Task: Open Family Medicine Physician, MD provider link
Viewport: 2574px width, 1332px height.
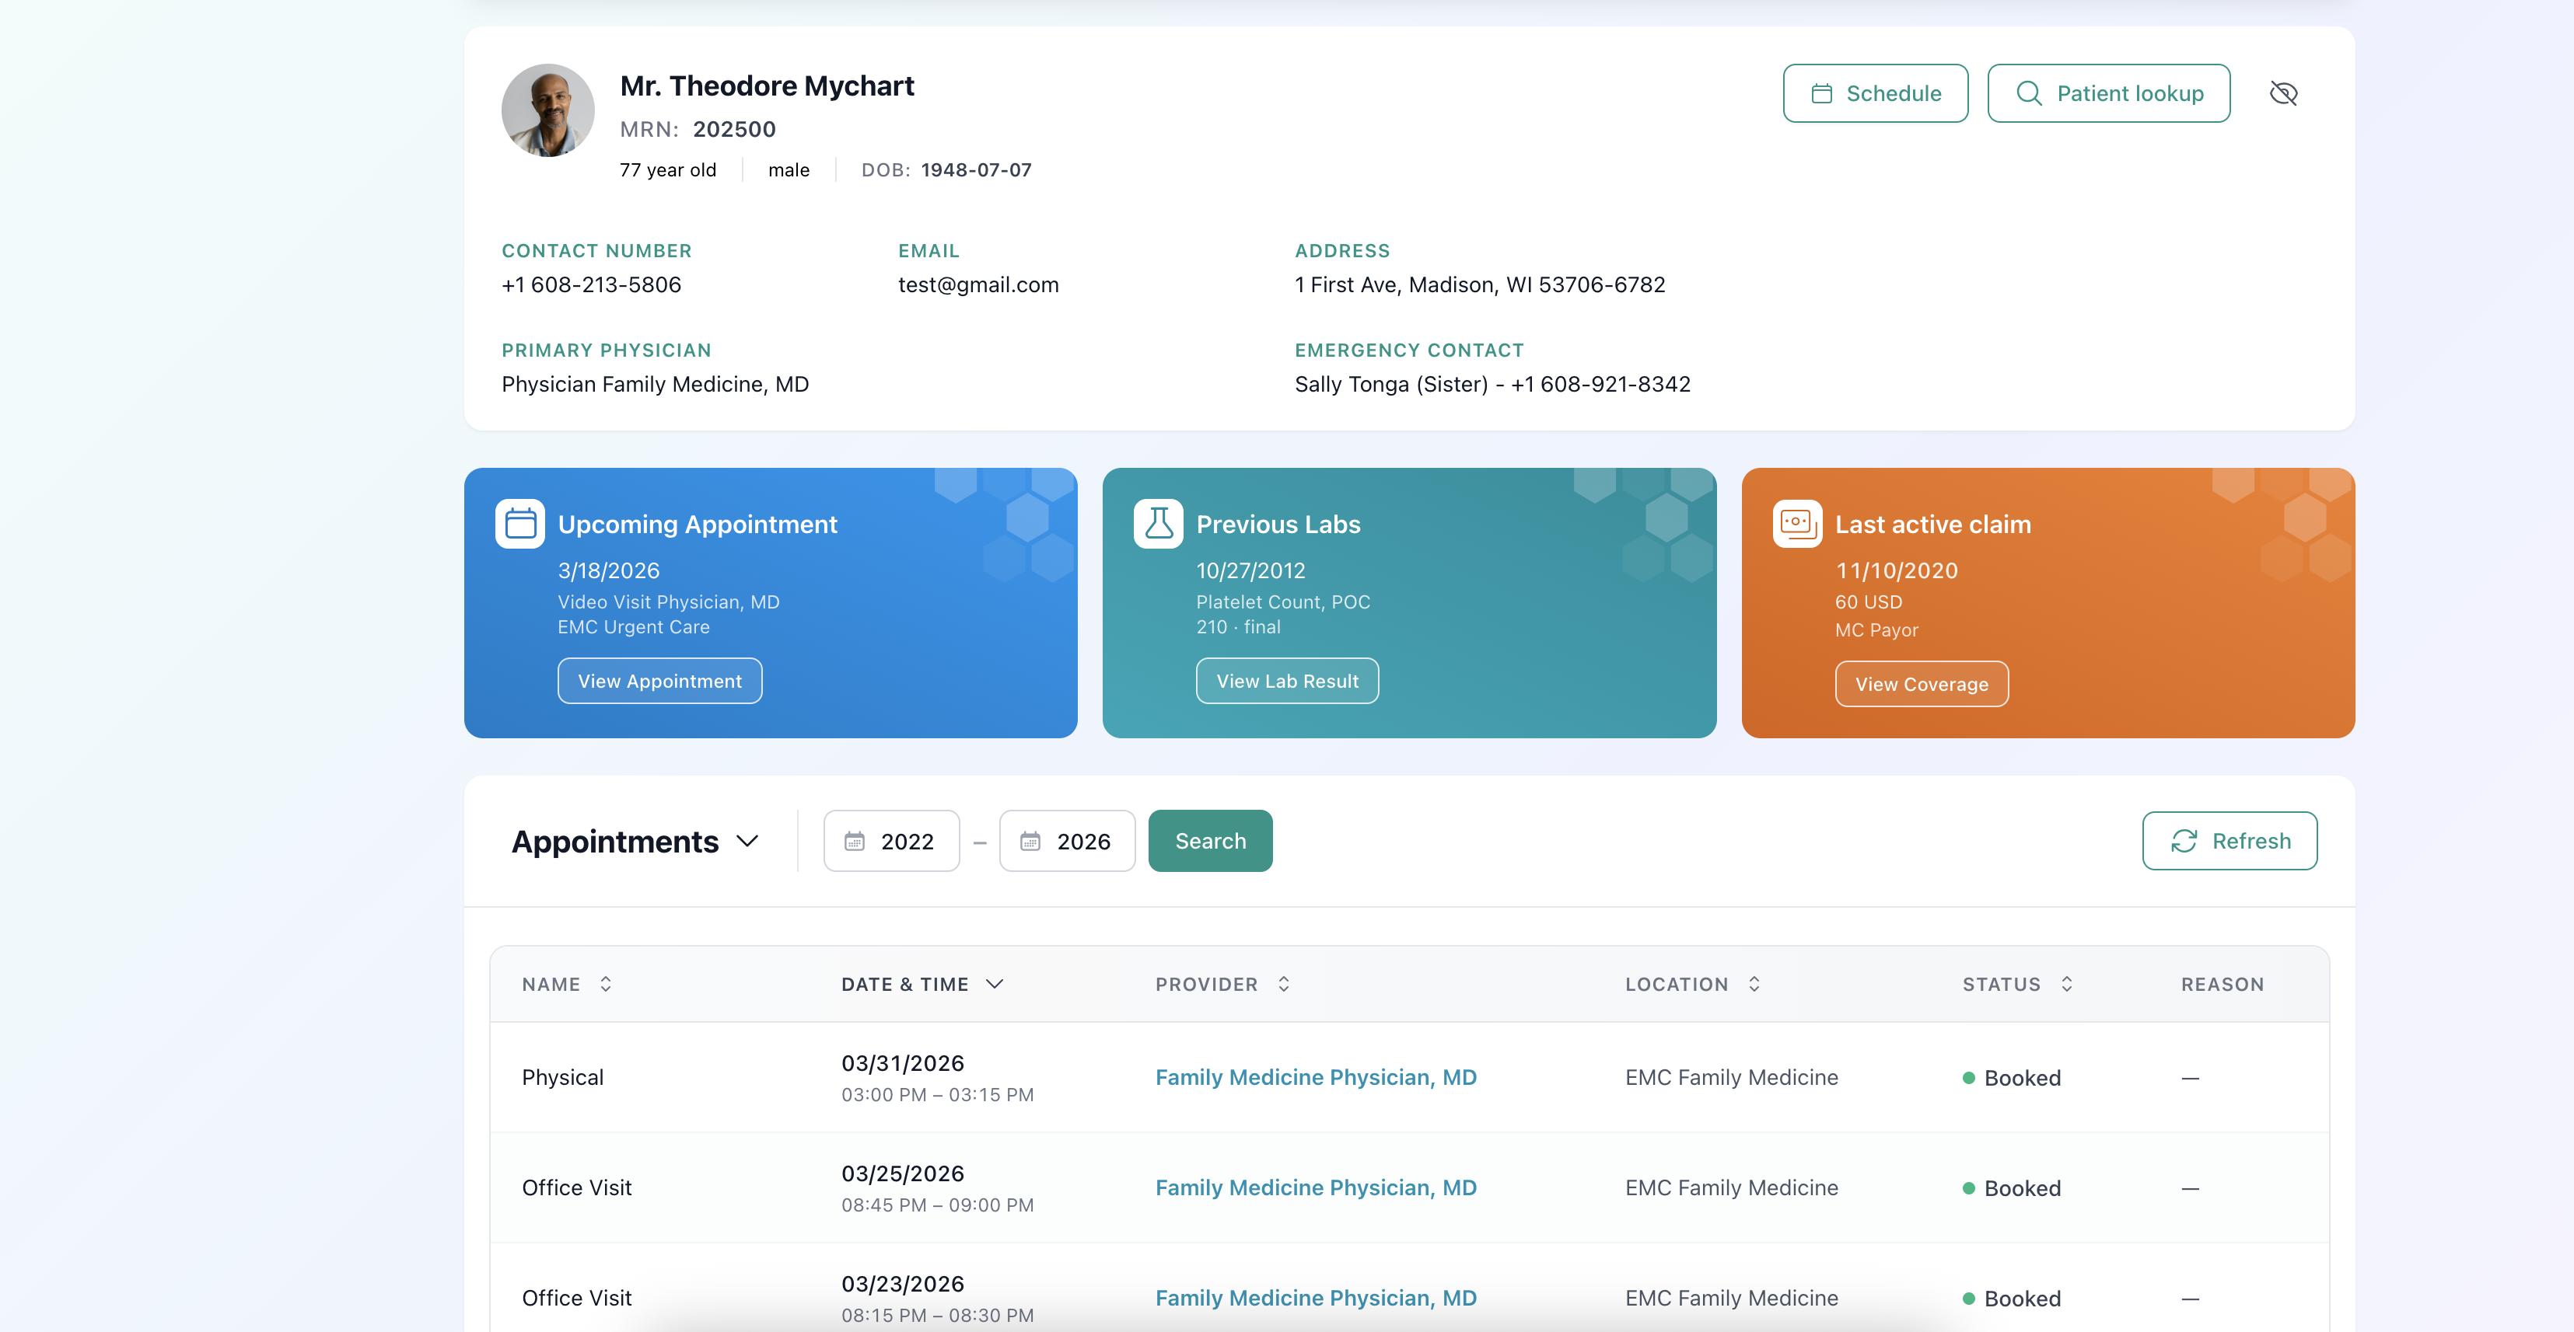Action: tap(1316, 1077)
